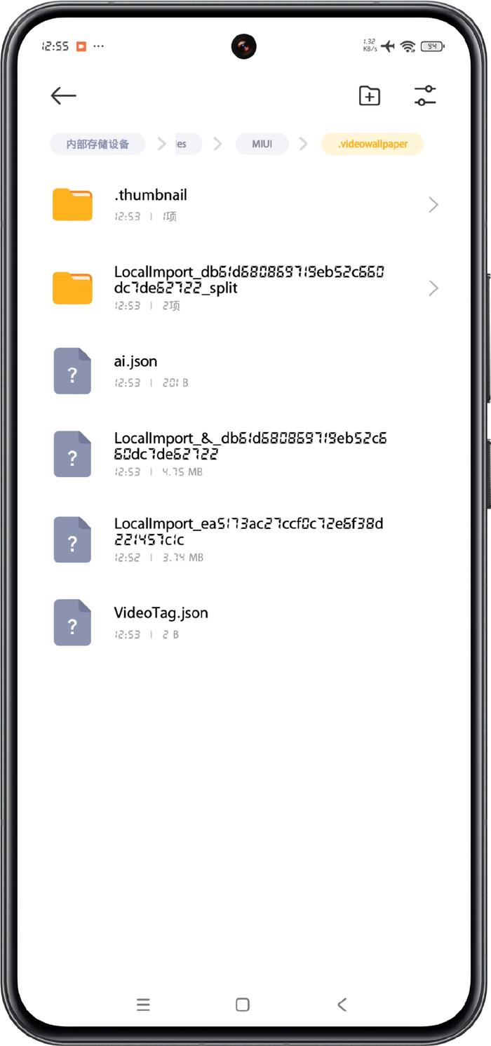Tap the 4.75 MB LocalImport file icon
Screen dimensions: 491x1046
coord(72,454)
